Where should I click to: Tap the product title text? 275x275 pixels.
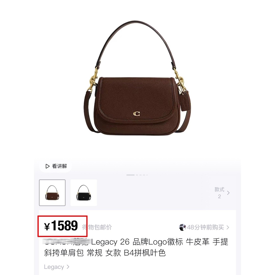point(136,247)
